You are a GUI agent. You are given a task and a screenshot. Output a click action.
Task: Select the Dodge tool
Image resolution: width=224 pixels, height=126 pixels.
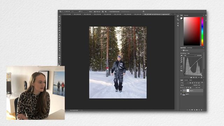[x=59, y=46]
